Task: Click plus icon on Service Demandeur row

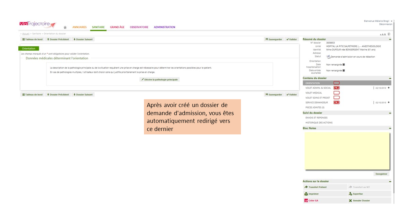Action: click(389, 102)
